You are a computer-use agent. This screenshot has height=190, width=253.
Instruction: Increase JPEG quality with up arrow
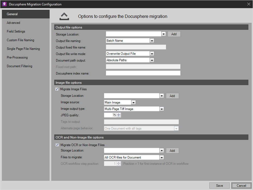pos(119,114)
